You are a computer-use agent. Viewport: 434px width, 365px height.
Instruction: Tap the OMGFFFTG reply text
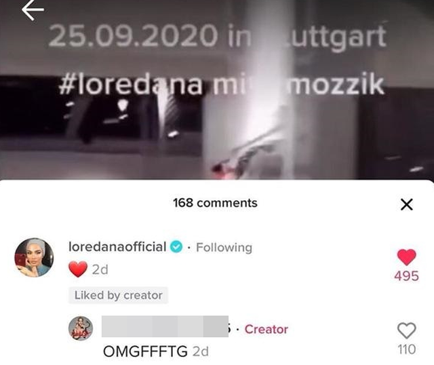click(145, 351)
